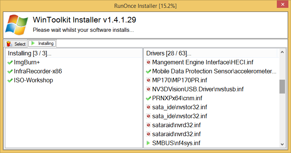Switch to the Select tab
The width and height of the screenshot is (291, 153).
point(16,44)
